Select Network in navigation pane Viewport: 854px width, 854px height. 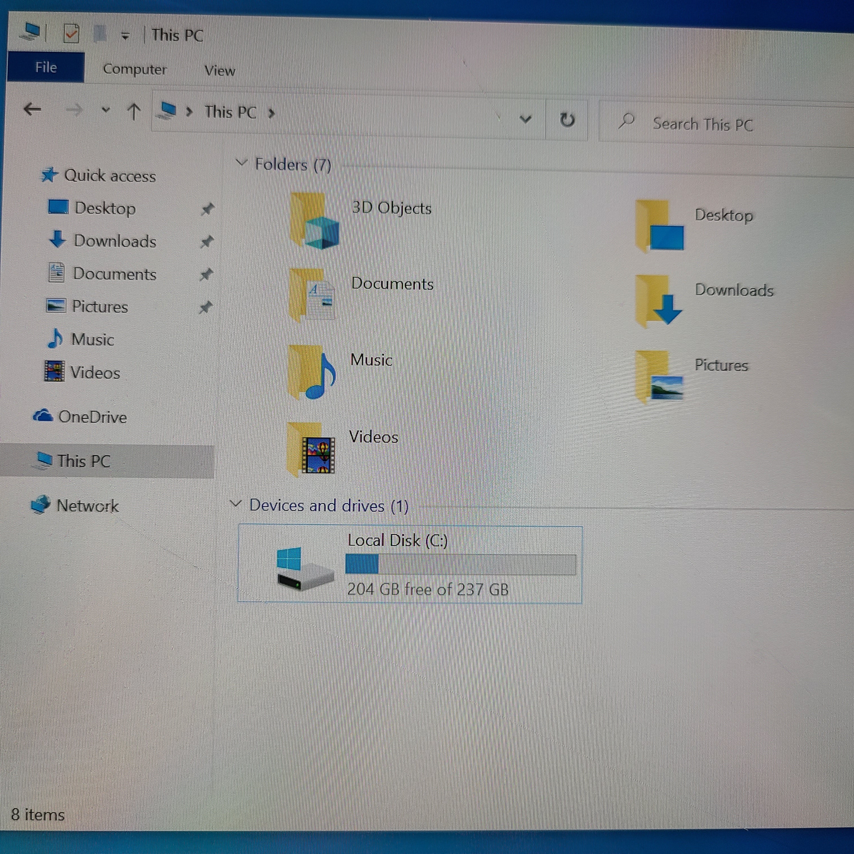click(x=87, y=506)
